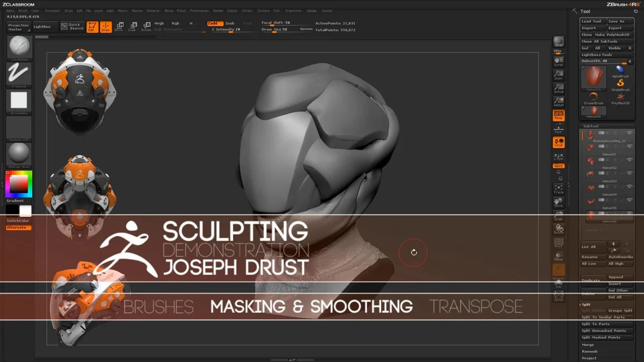Click Split To Parts button
This screenshot has height=362, width=644.
(607, 324)
